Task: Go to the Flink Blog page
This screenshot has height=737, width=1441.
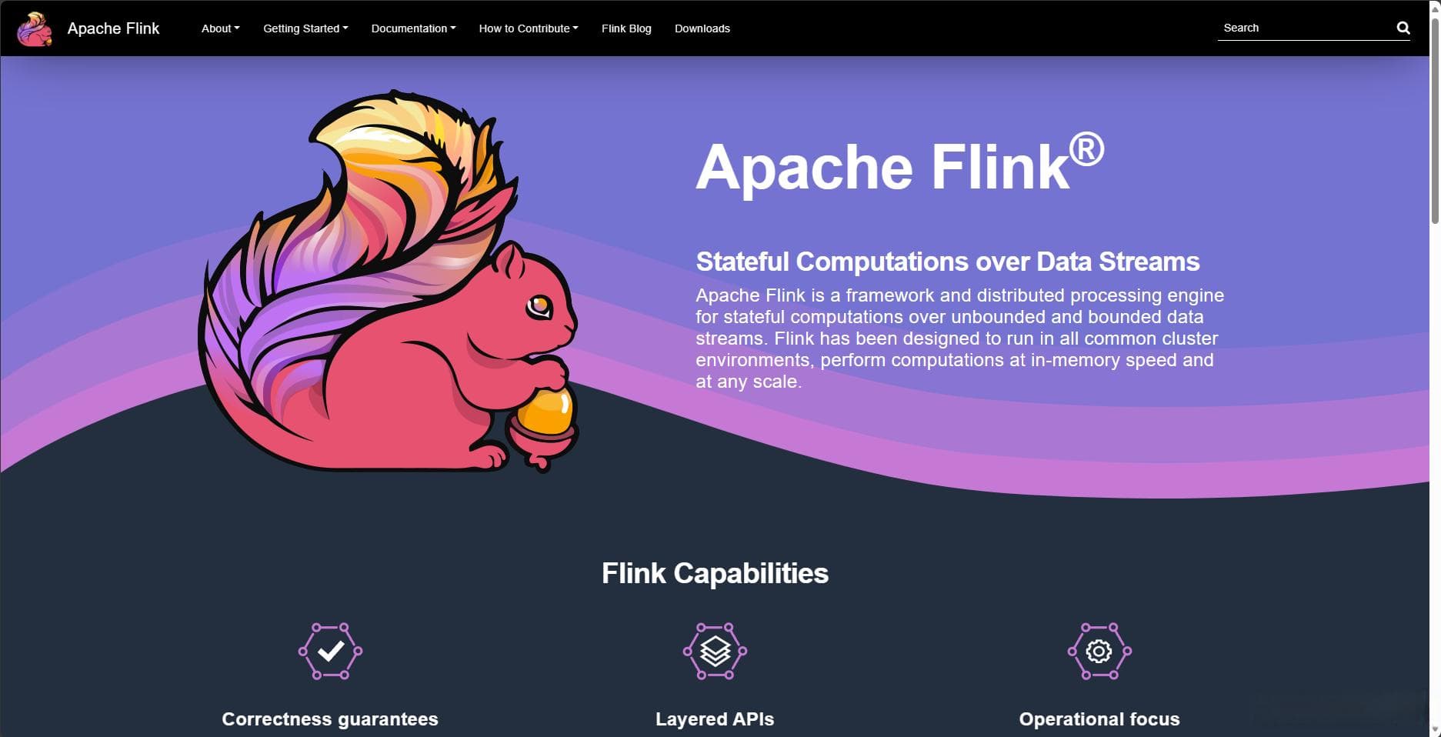Action: [x=626, y=28]
